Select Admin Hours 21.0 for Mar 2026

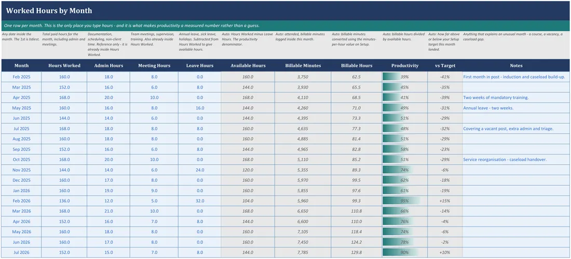tap(108, 211)
